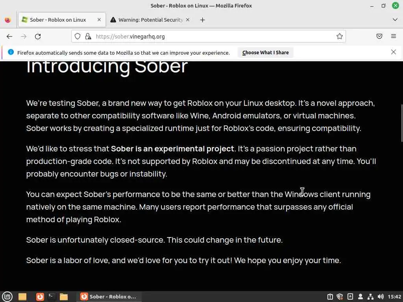Switch to Warning: Potential Security tab
Viewport: 403px width, 302px height.
[x=150, y=20]
